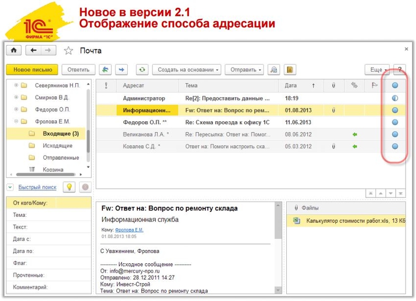Refresh mail list with green arrows icon

coord(142,70)
